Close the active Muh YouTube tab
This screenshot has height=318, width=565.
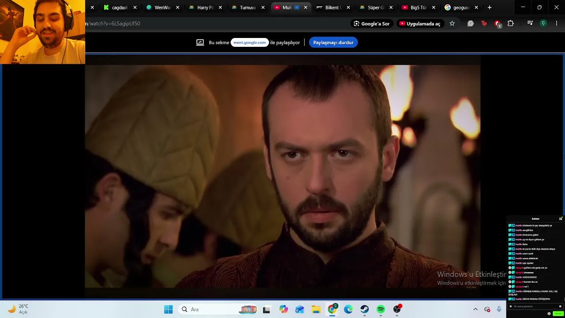pyautogui.click(x=305, y=8)
